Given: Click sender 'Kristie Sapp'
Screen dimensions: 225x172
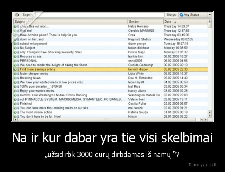Looking at the screenshot, I should (137, 52).
